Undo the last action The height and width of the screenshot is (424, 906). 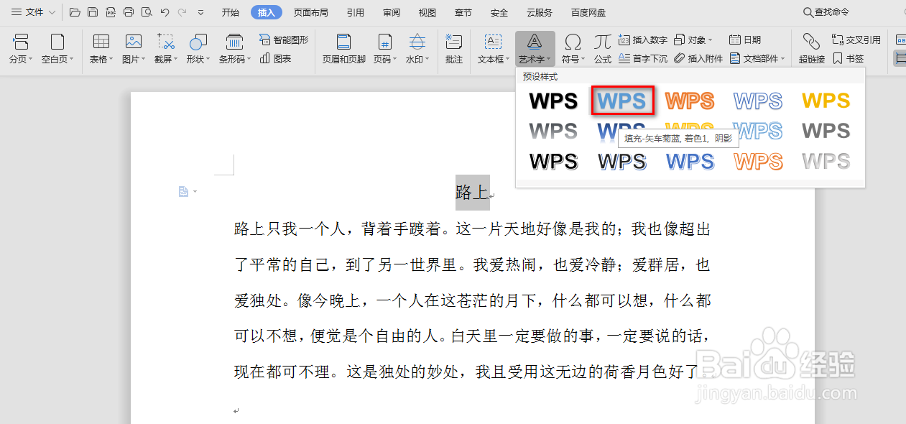tap(165, 12)
